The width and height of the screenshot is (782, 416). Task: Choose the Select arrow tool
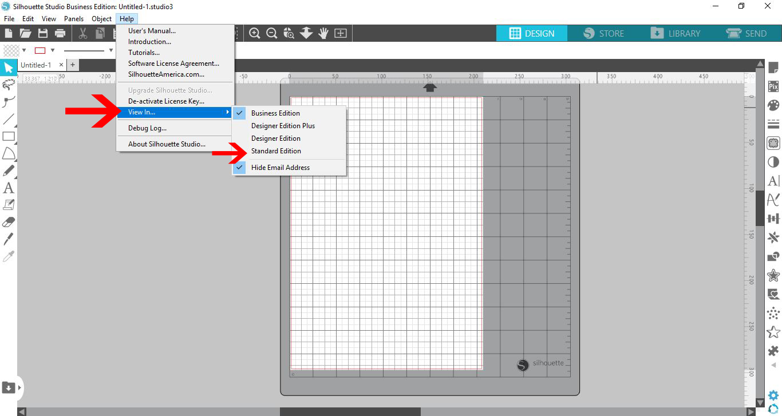(8, 68)
